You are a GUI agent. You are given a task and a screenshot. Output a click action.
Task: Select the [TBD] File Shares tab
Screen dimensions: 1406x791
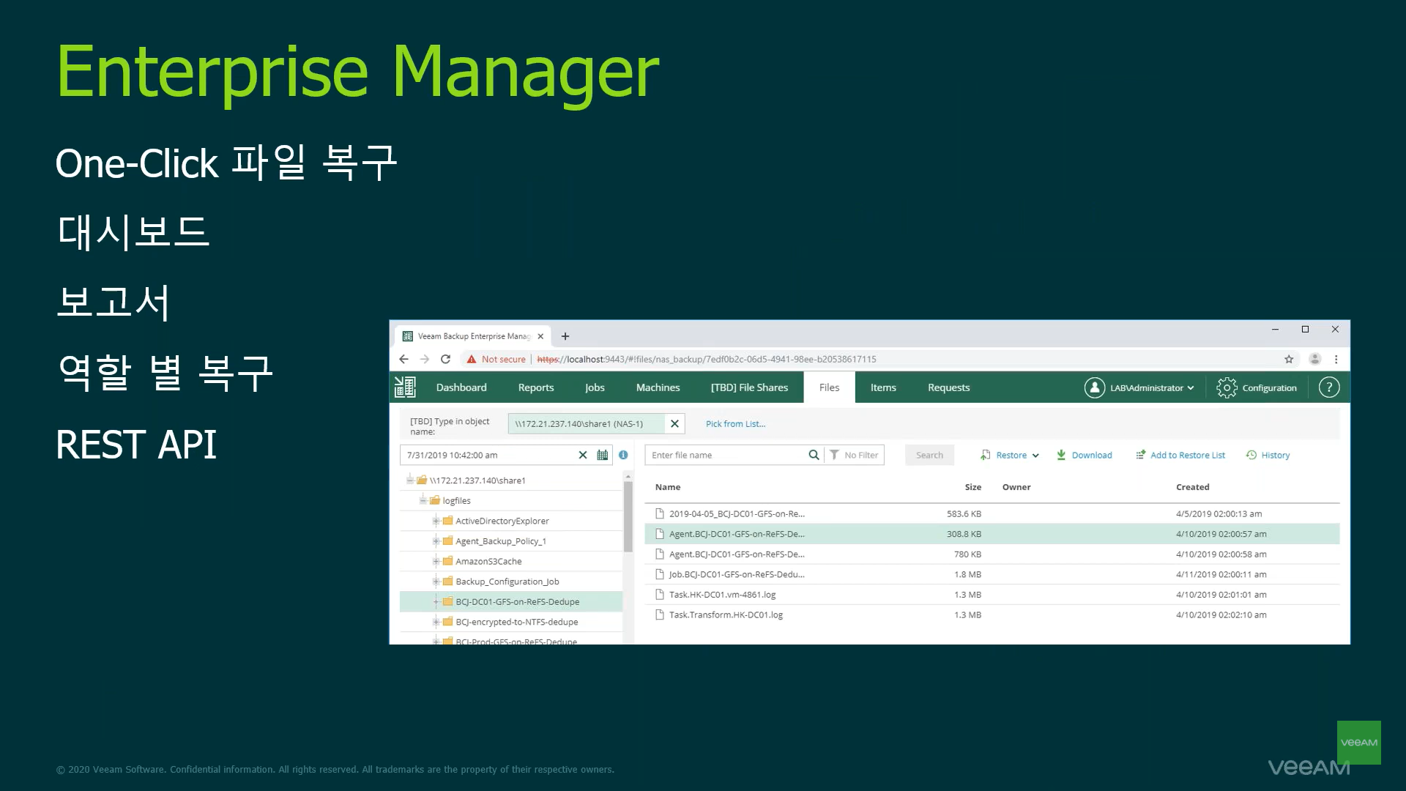click(x=749, y=387)
